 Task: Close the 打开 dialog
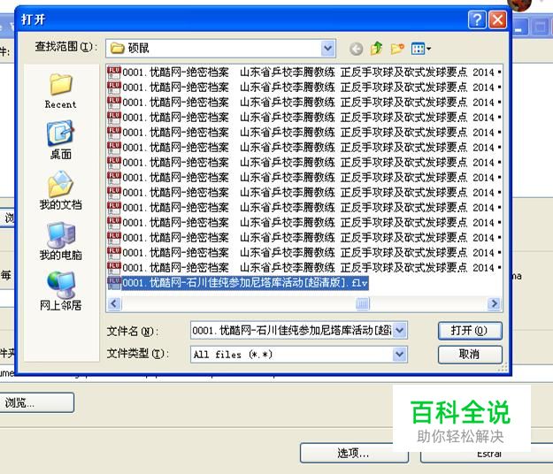pyautogui.click(x=497, y=19)
